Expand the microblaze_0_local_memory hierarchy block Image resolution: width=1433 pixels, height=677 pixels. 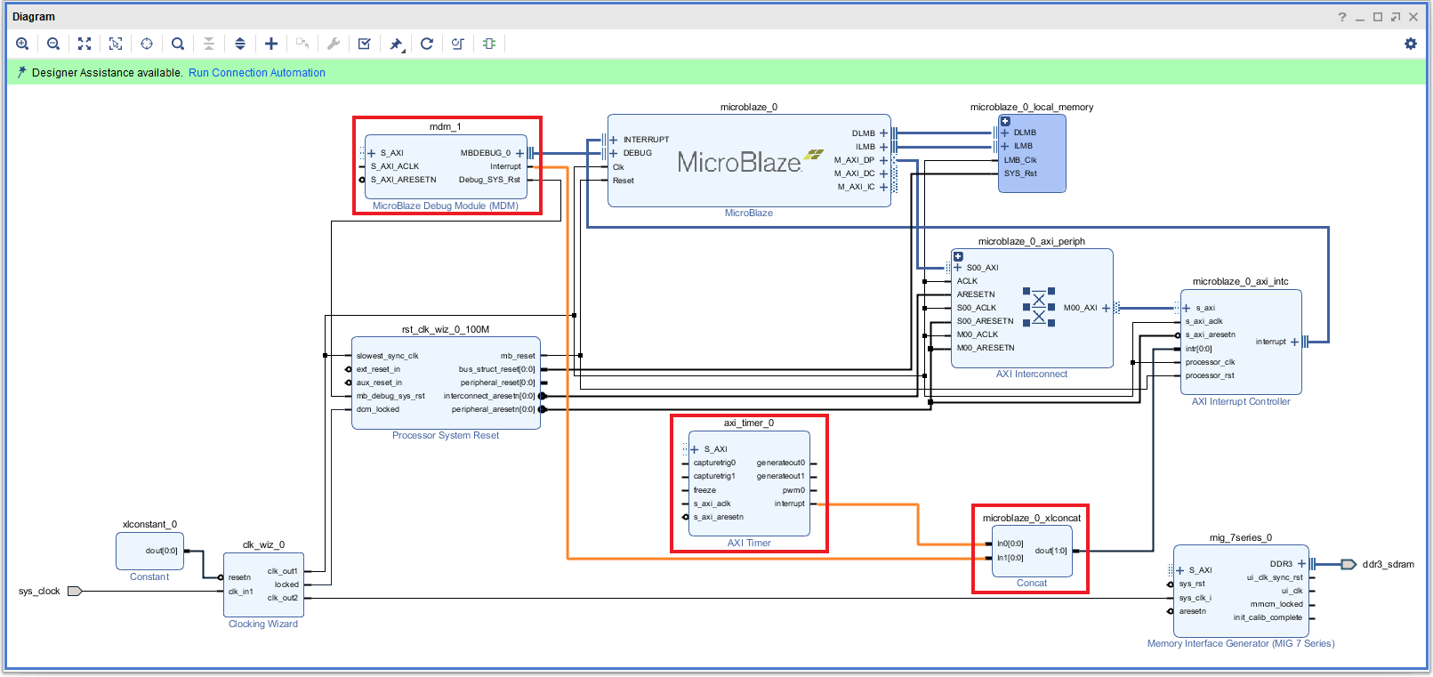click(1005, 121)
